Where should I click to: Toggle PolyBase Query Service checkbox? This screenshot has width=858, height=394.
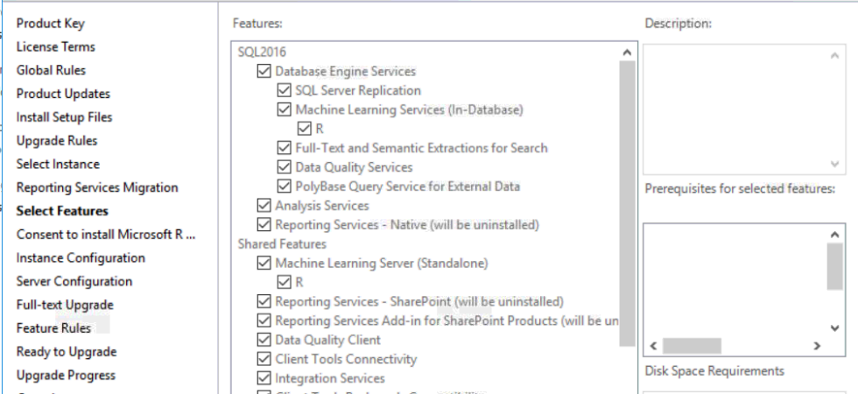[x=284, y=186]
